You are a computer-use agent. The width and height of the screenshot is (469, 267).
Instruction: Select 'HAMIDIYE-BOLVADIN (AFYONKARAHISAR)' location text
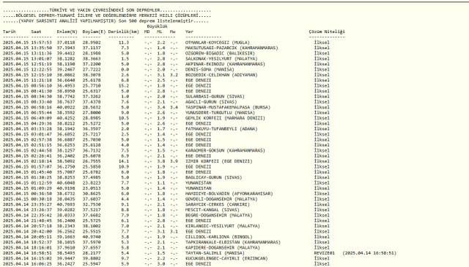[x=229, y=194]
